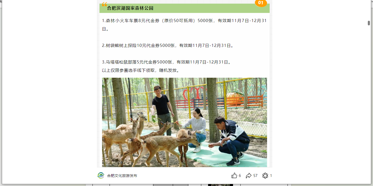Open the 合肥文化旅游发布 account name link

point(122,176)
